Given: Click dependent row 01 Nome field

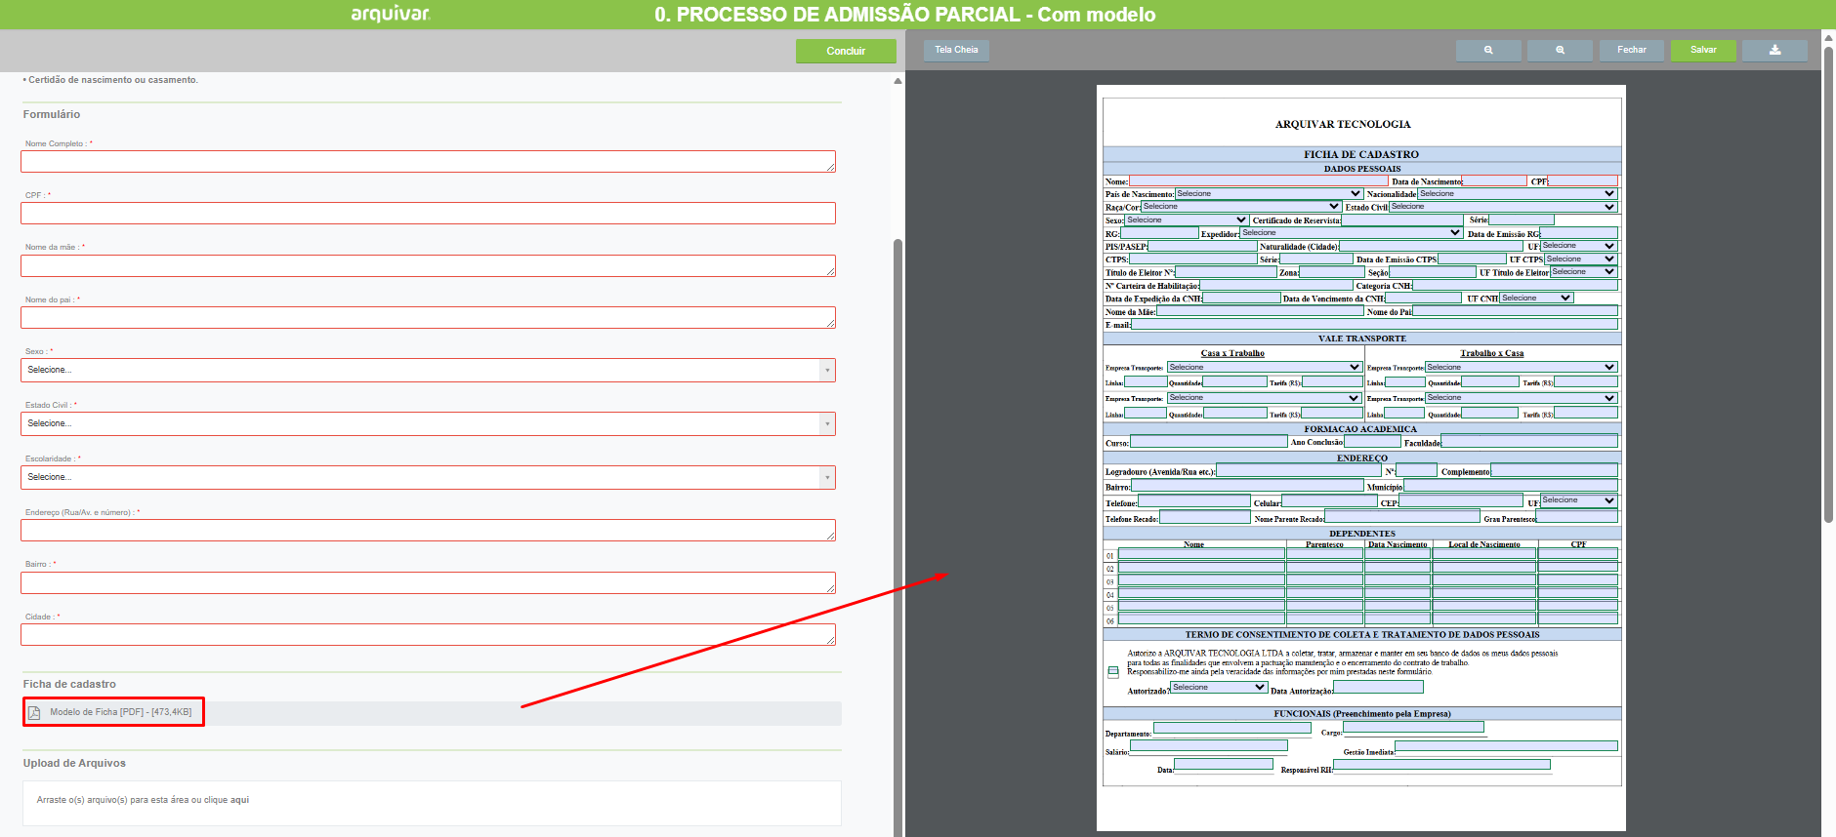Looking at the screenshot, I should point(1201,554).
